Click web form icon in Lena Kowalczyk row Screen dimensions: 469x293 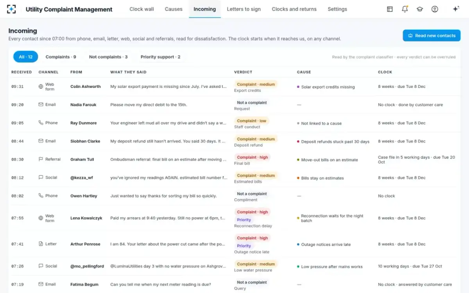[41, 218]
